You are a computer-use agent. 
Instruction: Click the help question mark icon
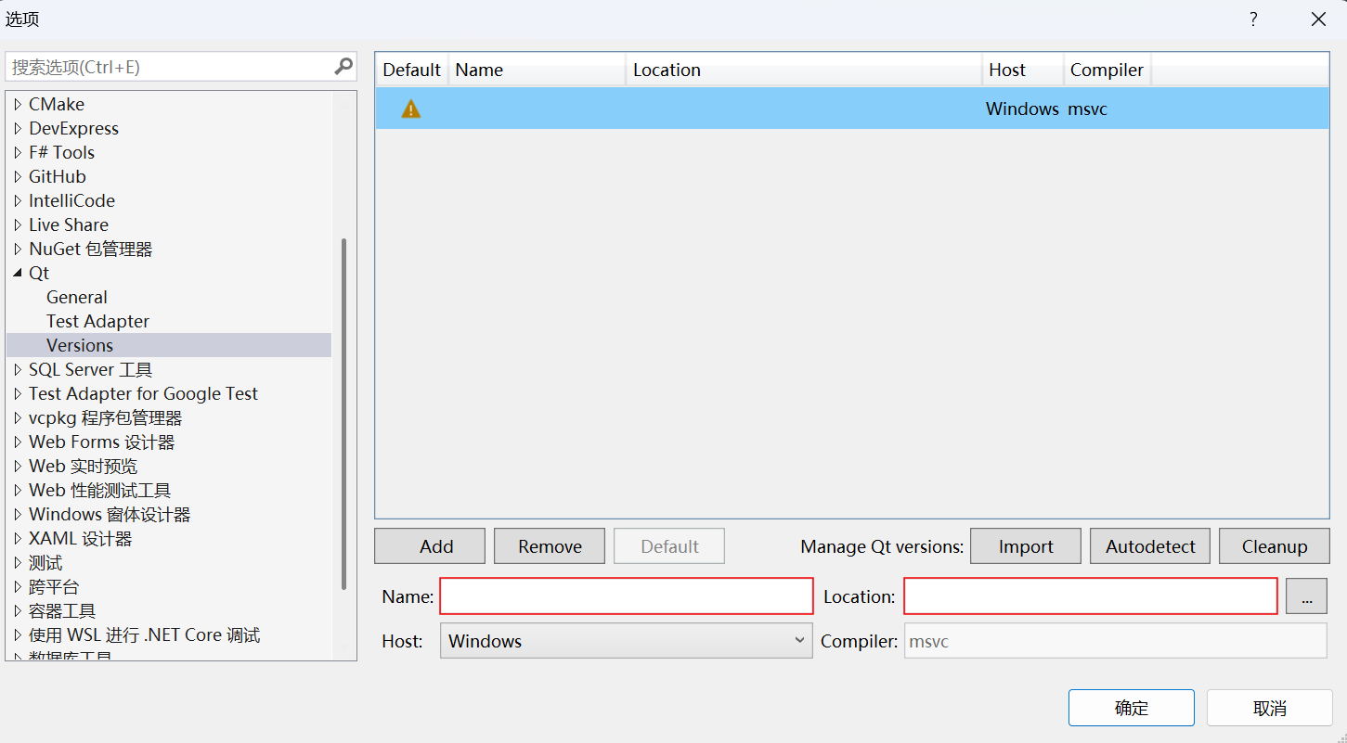point(1252,19)
